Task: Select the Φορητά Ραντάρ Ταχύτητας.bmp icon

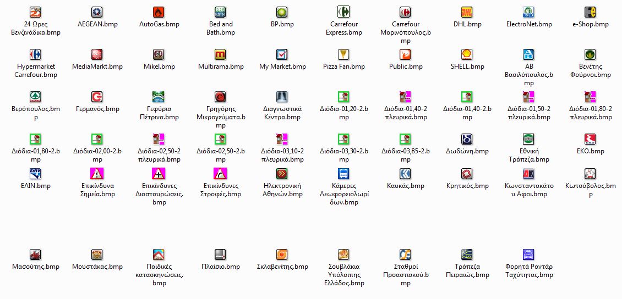Action: click(x=529, y=254)
